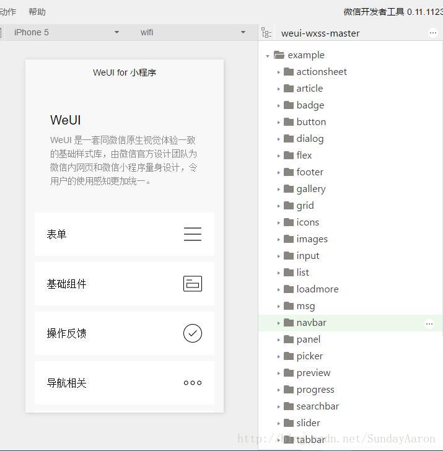The width and height of the screenshot is (443, 451).
Task: Click the navbar folder icon
Action: [x=289, y=322]
